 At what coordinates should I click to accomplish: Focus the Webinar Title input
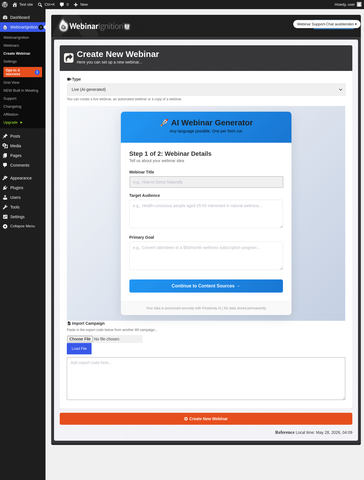click(x=206, y=182)
